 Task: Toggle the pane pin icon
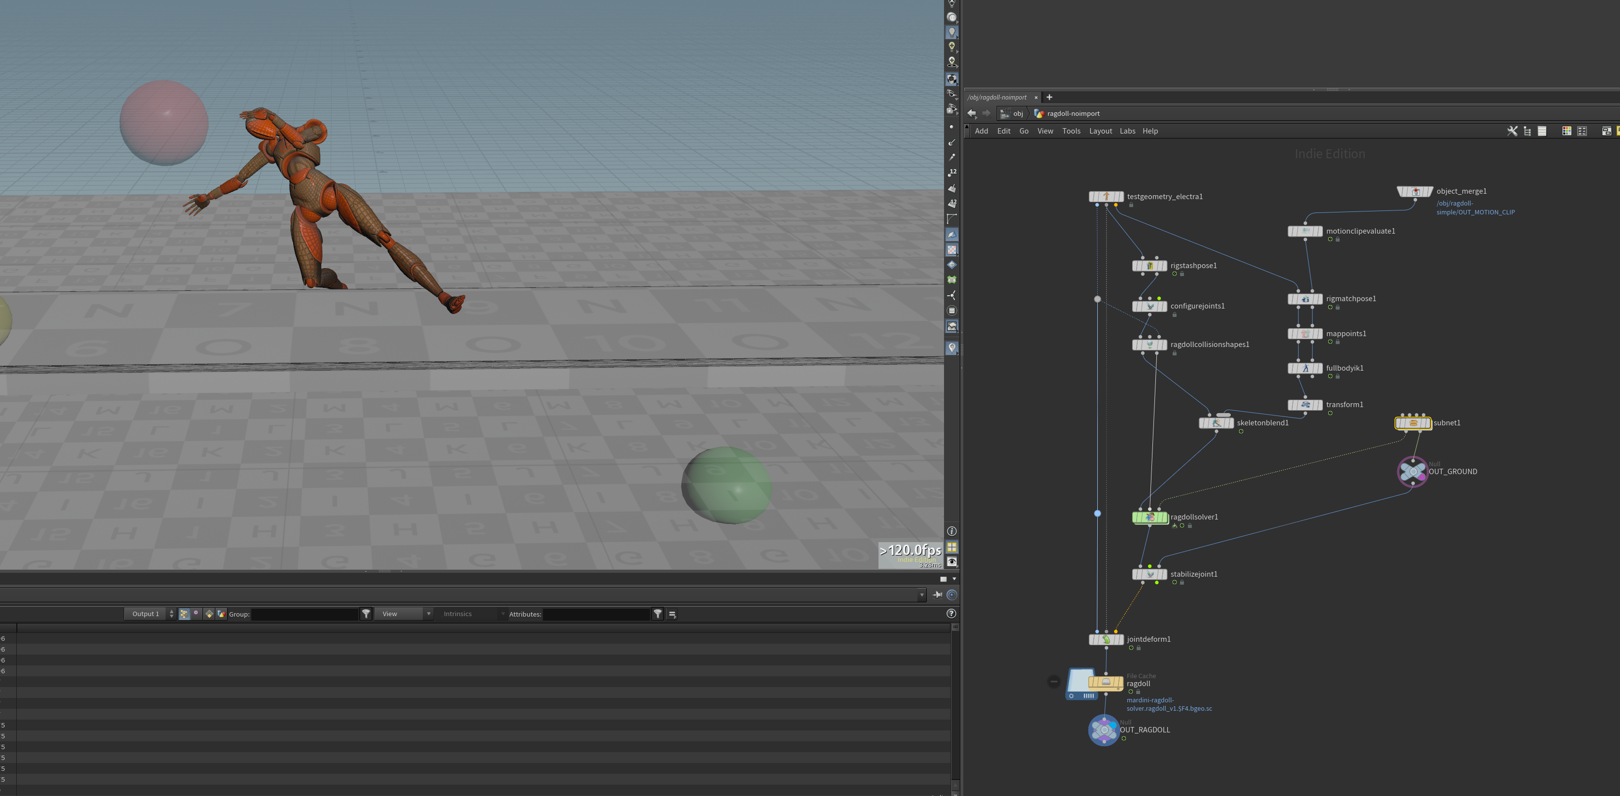click(x=938, y=594)
